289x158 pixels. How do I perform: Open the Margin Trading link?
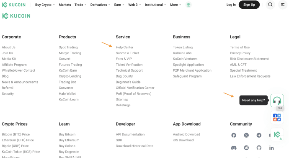click(70, 53)
